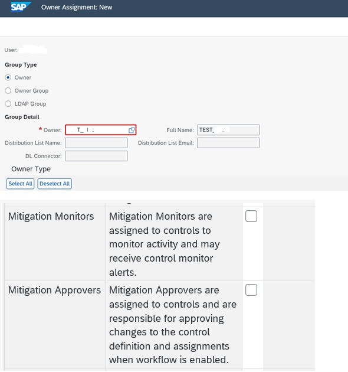Image resolution: width=348 pixels, height=372 pixels.
Task: Click the Owner Type section heading
Action: (x=31, y=169)
